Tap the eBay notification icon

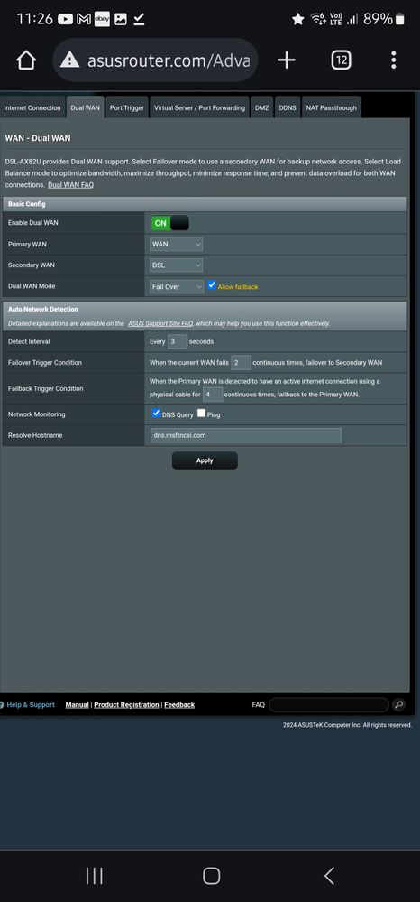(x=102, y=19)
